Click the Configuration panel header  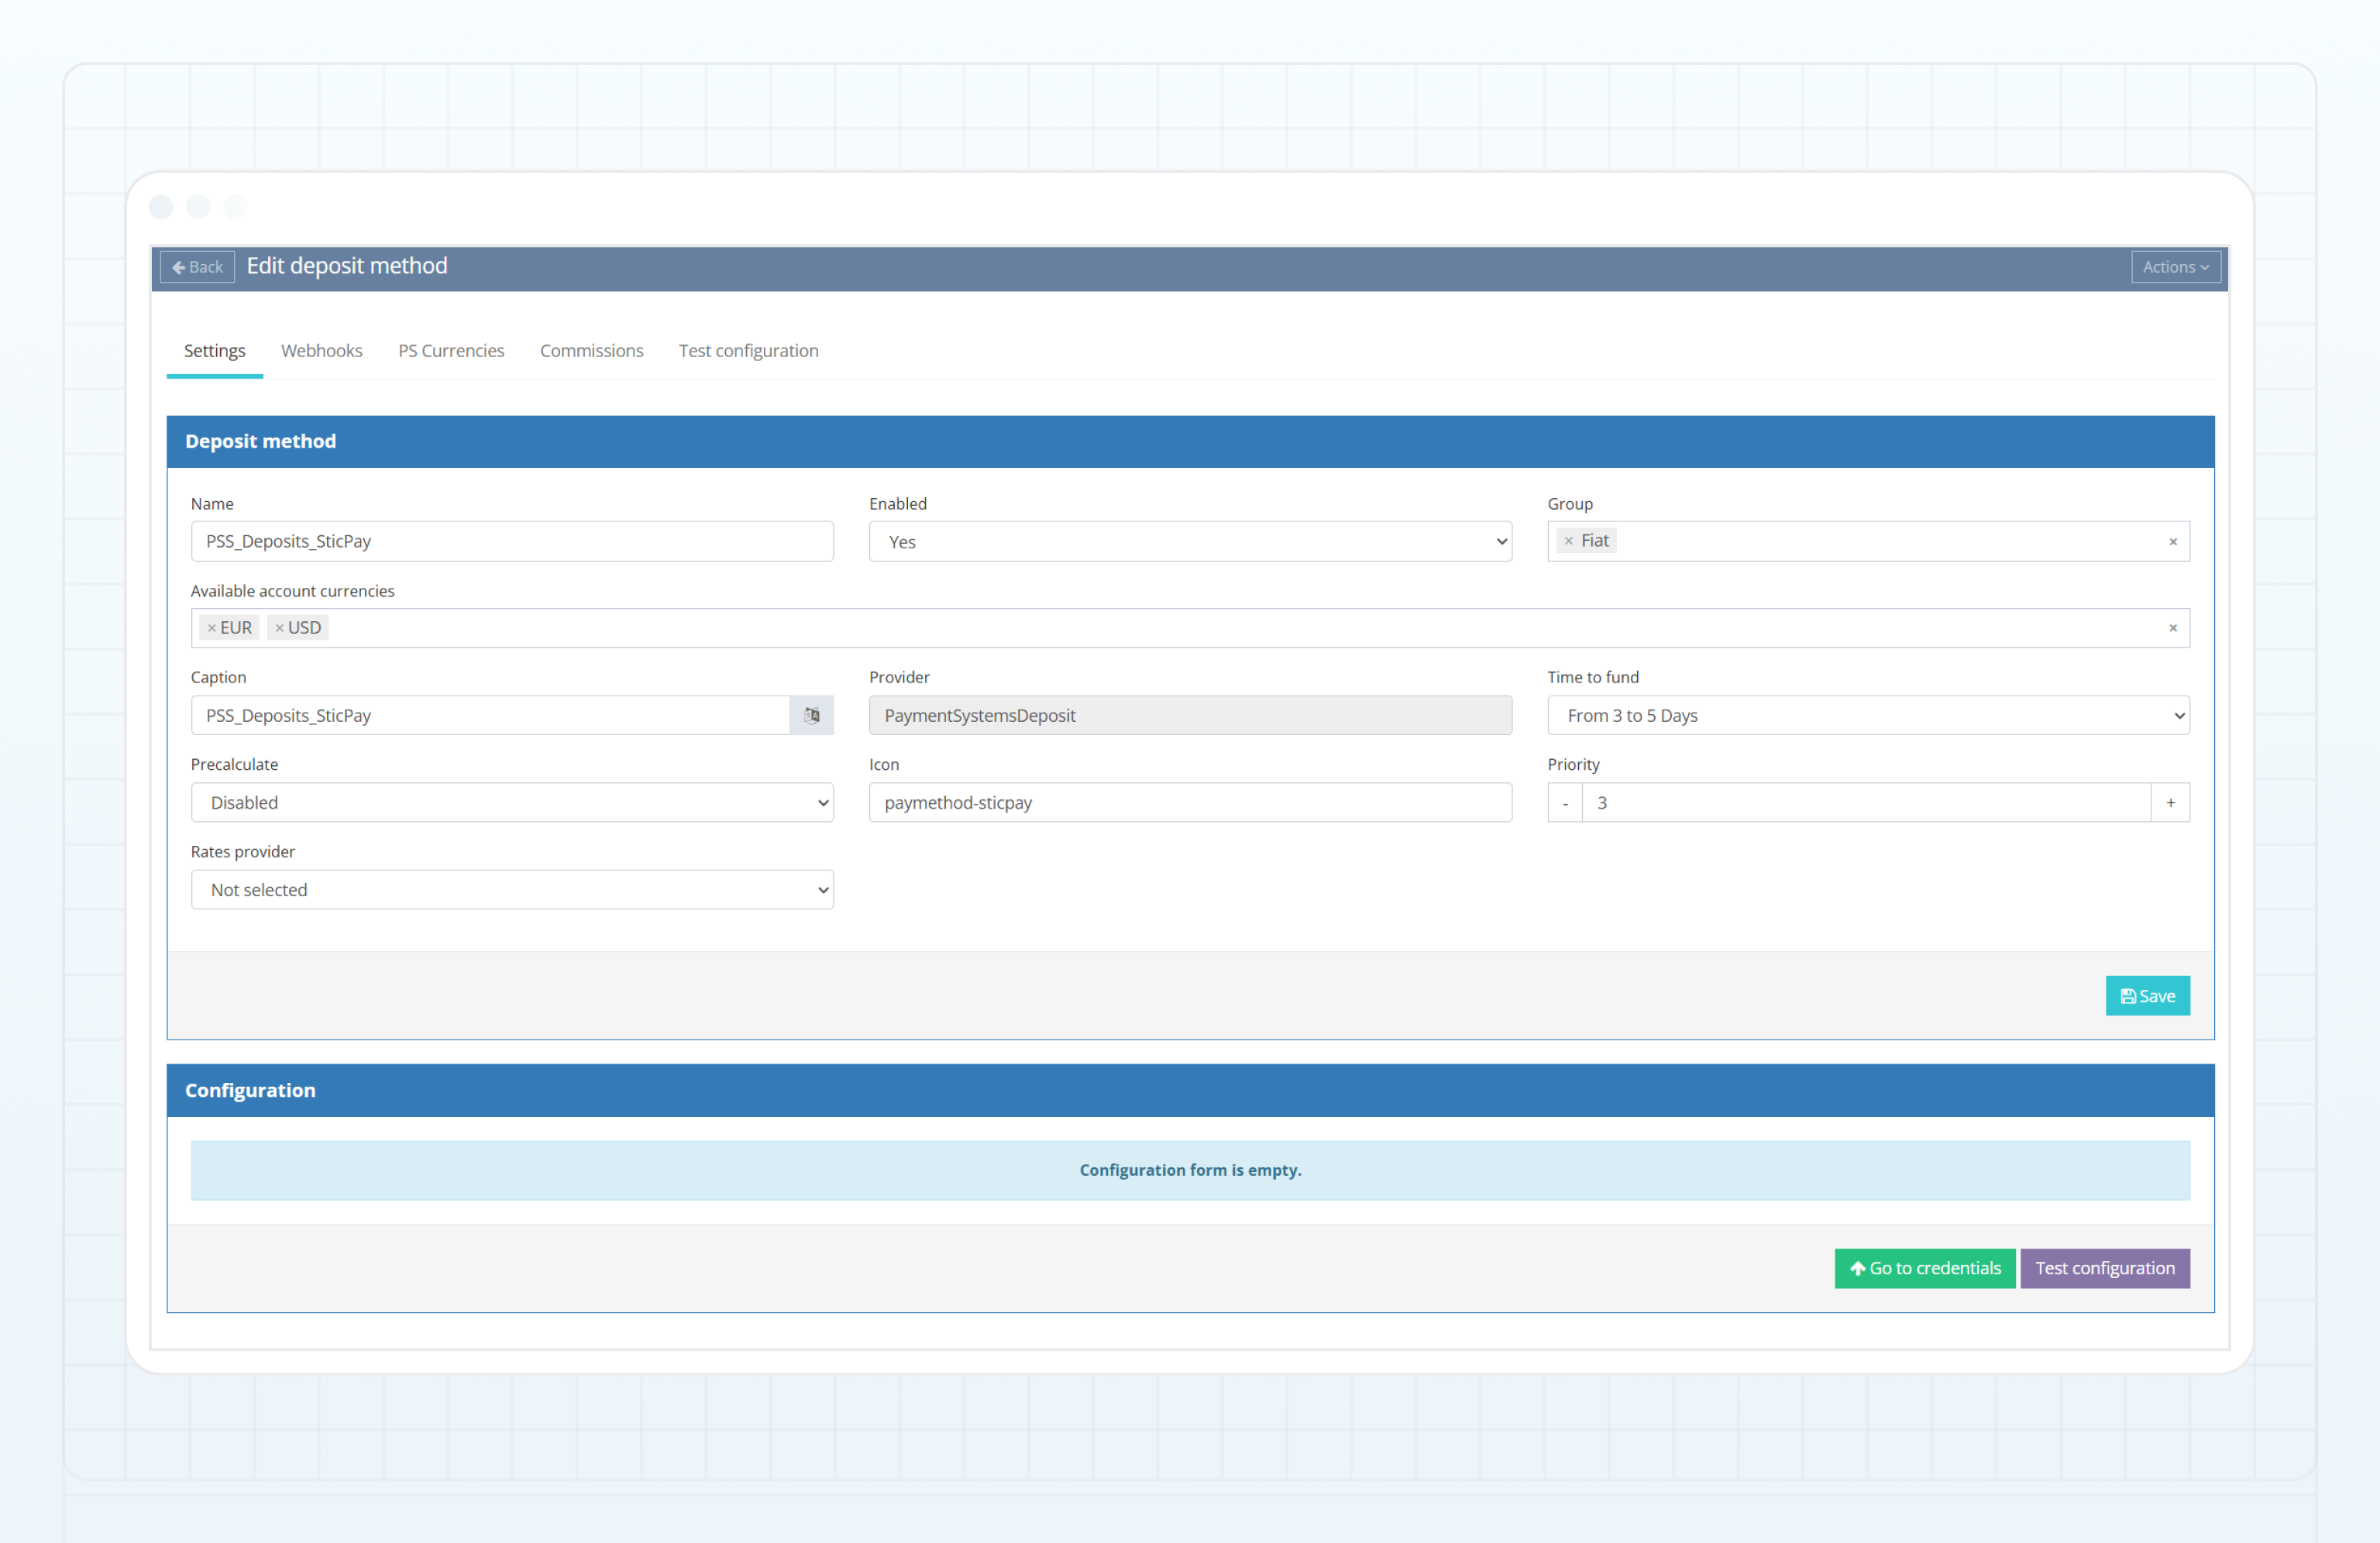coord(1190,1090)
